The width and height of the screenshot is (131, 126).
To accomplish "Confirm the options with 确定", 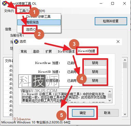I will (83, 113).
